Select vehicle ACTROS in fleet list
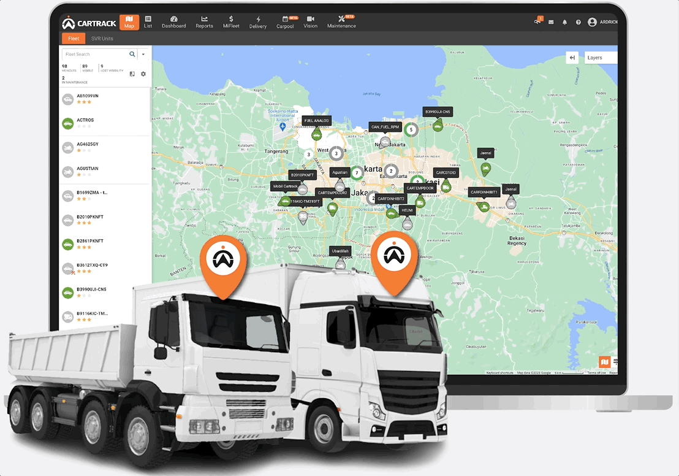 click(x=105, y=123)
